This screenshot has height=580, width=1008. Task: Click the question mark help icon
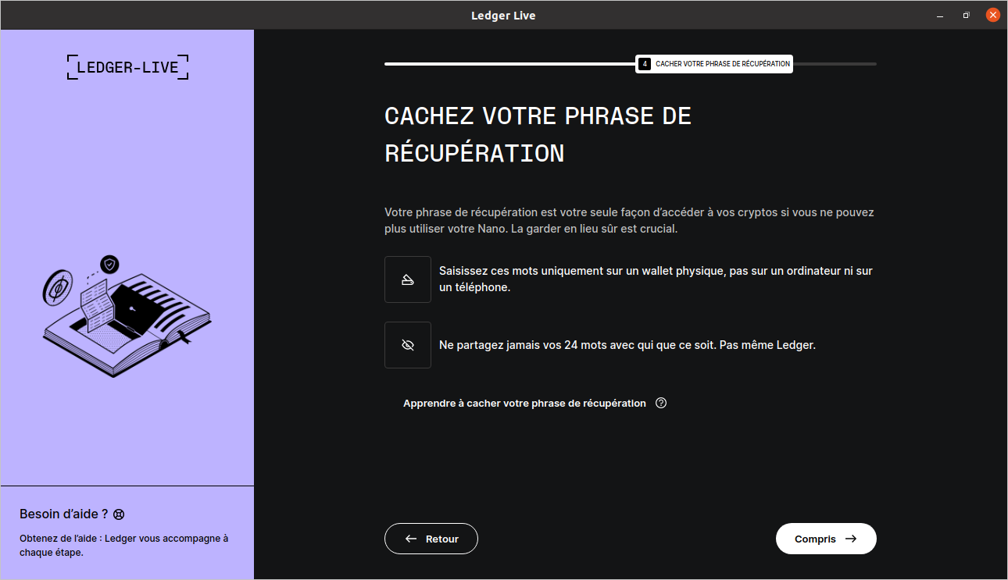coord(661,404)
